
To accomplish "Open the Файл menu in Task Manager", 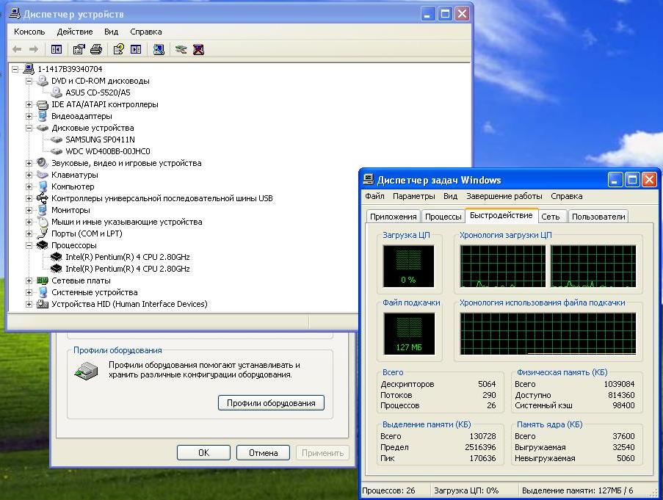I will tap(374, 196).
